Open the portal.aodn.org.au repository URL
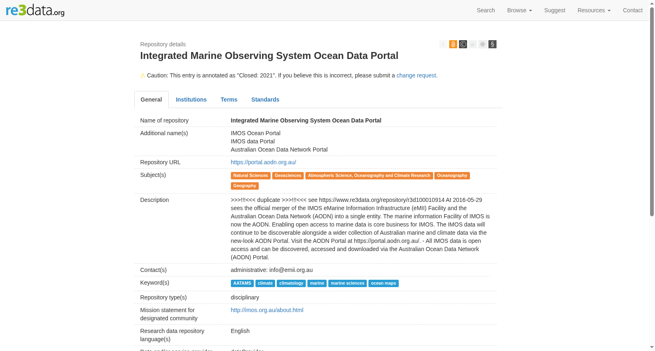Image resolution: width=655 pixels, height=351 pixels. 263,162
